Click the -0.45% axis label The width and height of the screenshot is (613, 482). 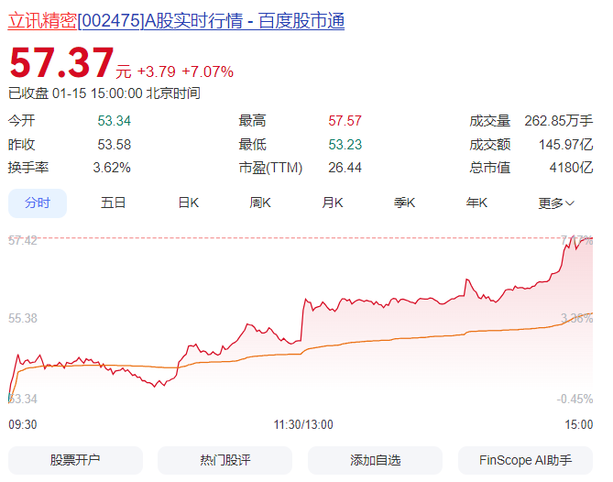tap(575, 400)
